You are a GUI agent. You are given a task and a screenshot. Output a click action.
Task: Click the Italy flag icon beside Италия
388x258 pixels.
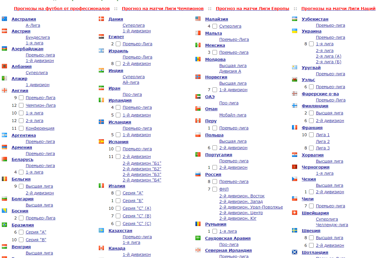point(101,186)
